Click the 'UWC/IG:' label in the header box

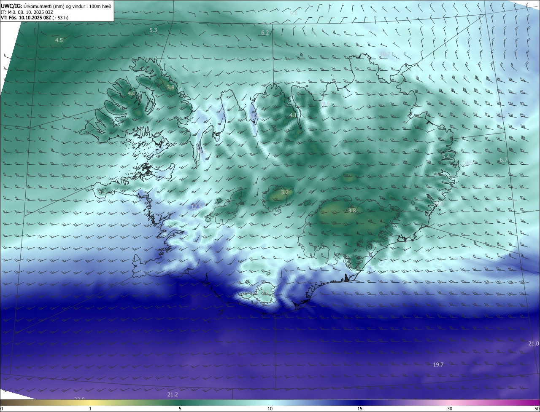[11, 6]
